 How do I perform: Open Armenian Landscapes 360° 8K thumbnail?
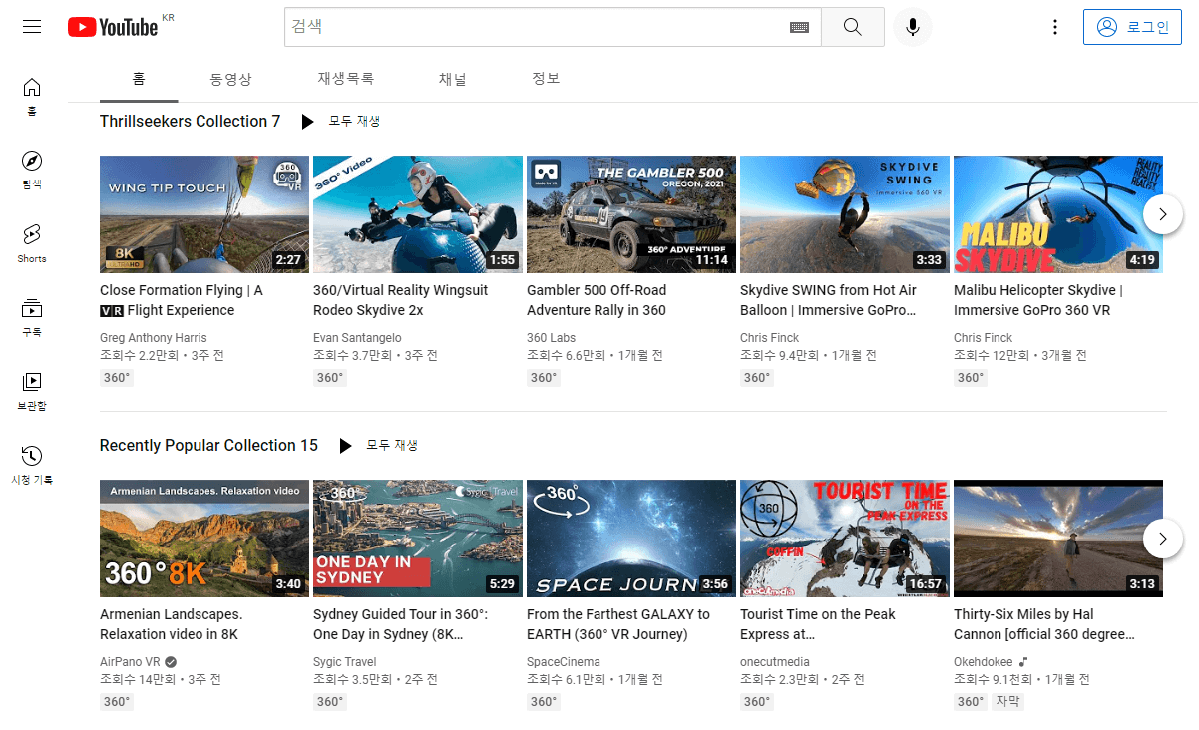pyautogui.click(x=204, y=539)
